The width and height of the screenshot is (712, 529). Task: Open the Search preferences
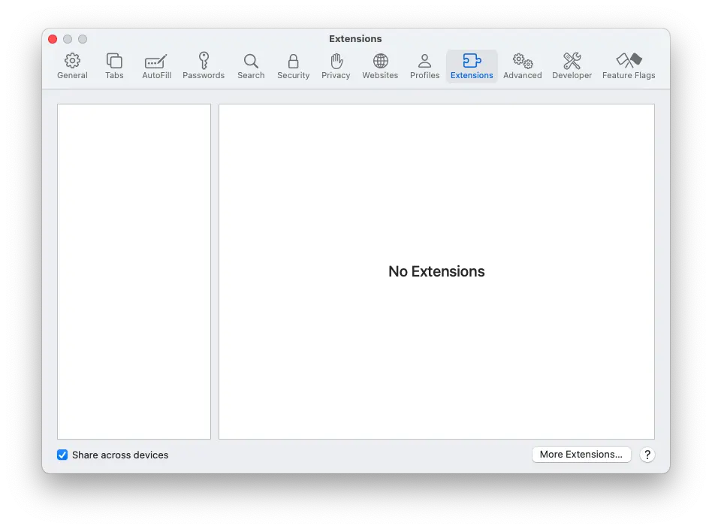point(251,65)
